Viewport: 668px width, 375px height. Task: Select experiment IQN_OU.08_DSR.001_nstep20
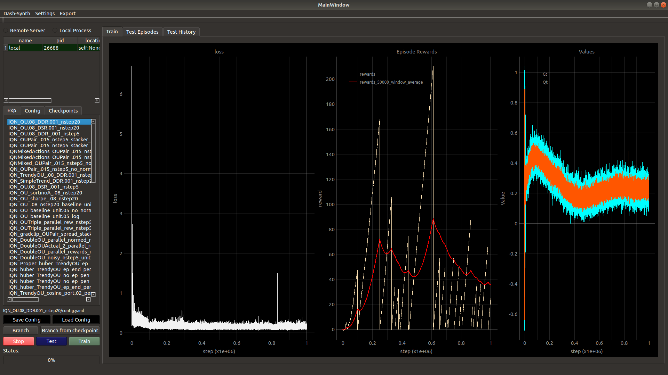(x=49, y=128)
